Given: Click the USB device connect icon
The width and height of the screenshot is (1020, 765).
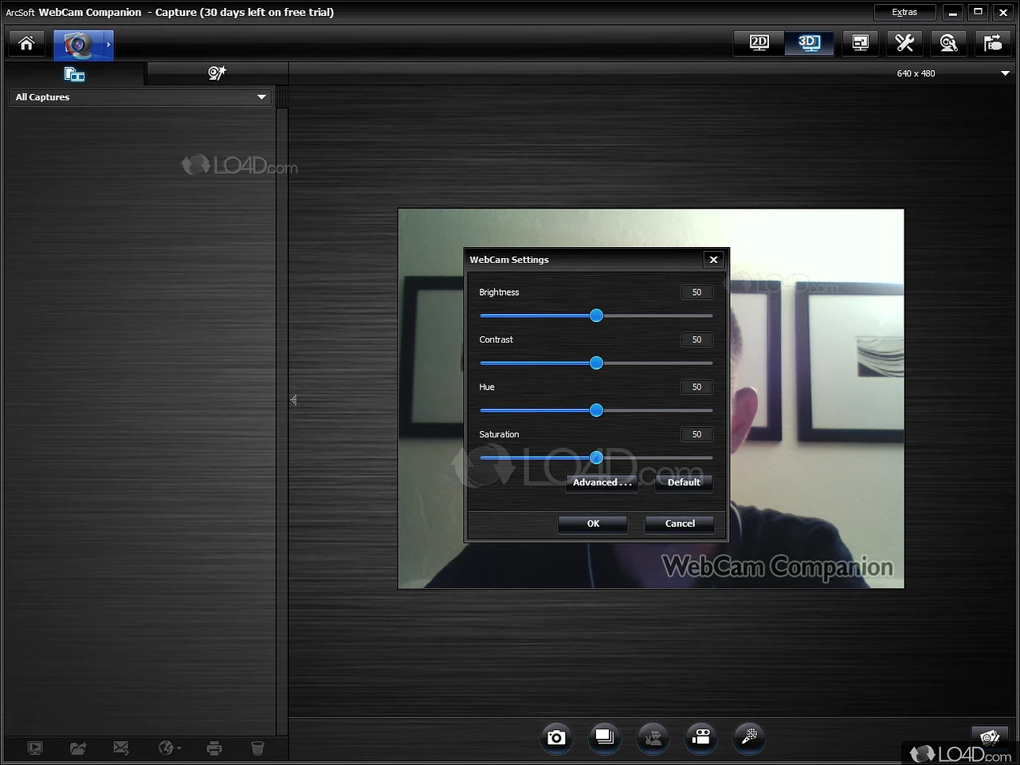Looking at the screenshot, I should tap(993, 43).
